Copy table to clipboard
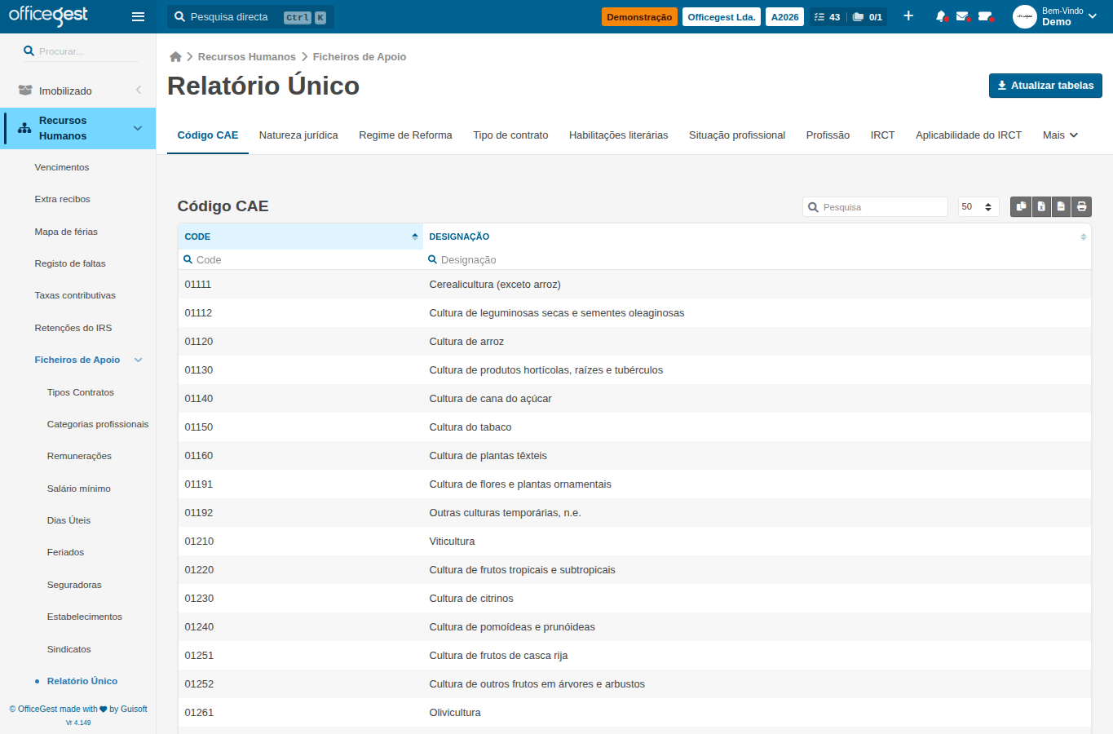The image size is (1113, 734). coord(1021,207)
